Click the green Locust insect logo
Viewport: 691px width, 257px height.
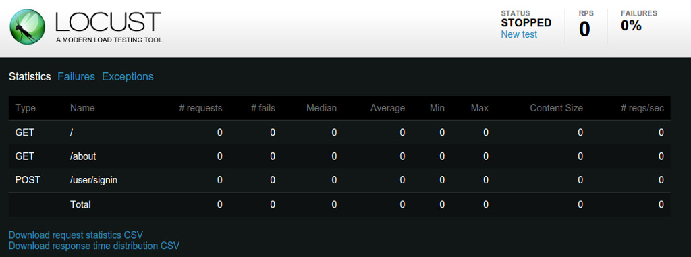27,28
